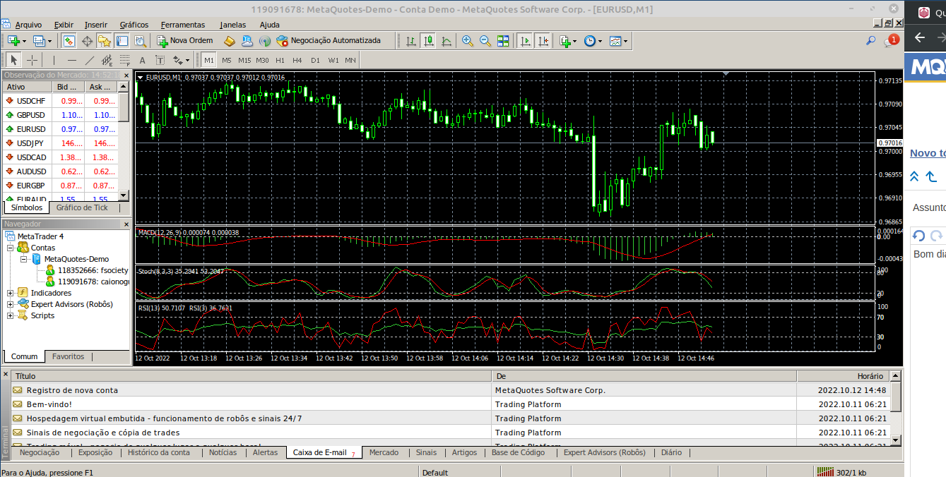
Task: Switch chart to candlesticks
Action: point(429,41)
